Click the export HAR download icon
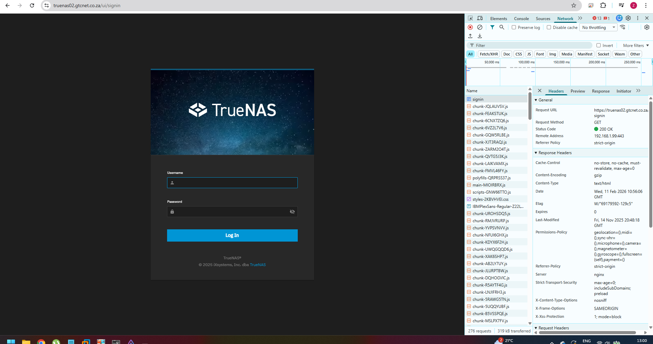This screenshot has height=344, width=653. point(480,36)
